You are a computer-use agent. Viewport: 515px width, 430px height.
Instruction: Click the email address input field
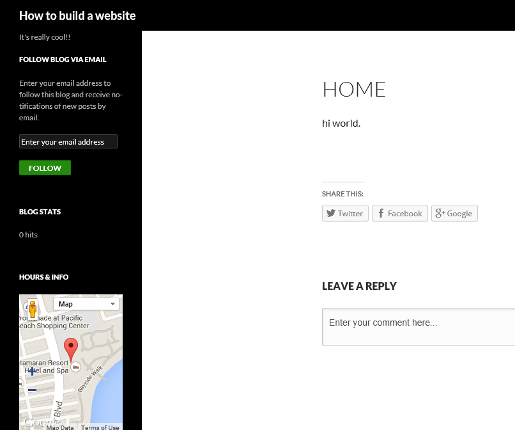tap(68, 141)
